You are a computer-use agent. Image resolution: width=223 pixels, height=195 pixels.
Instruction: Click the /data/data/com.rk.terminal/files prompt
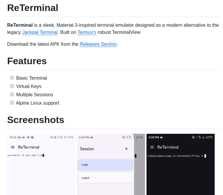tap(176, 156)
